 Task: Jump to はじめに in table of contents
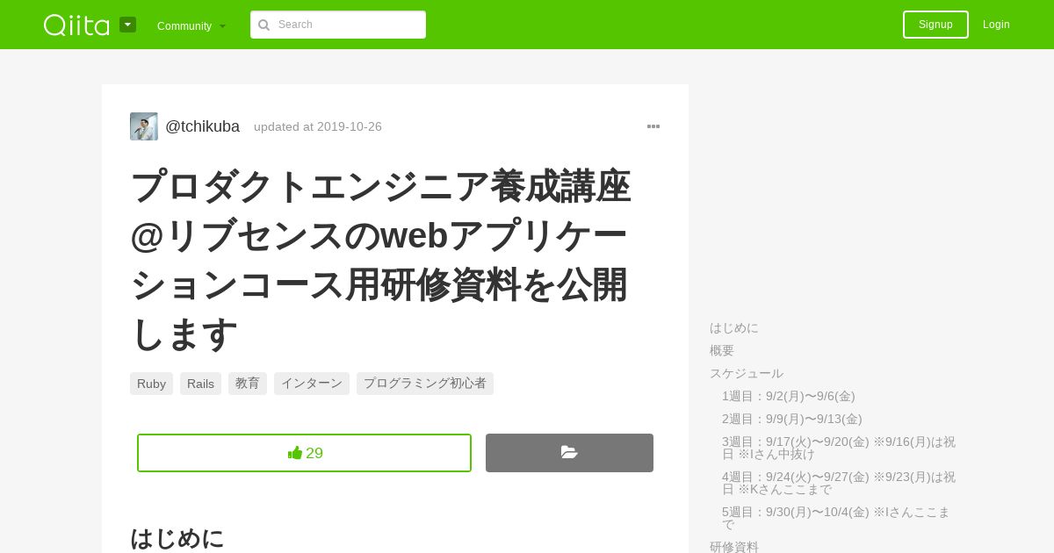[734, 327]
